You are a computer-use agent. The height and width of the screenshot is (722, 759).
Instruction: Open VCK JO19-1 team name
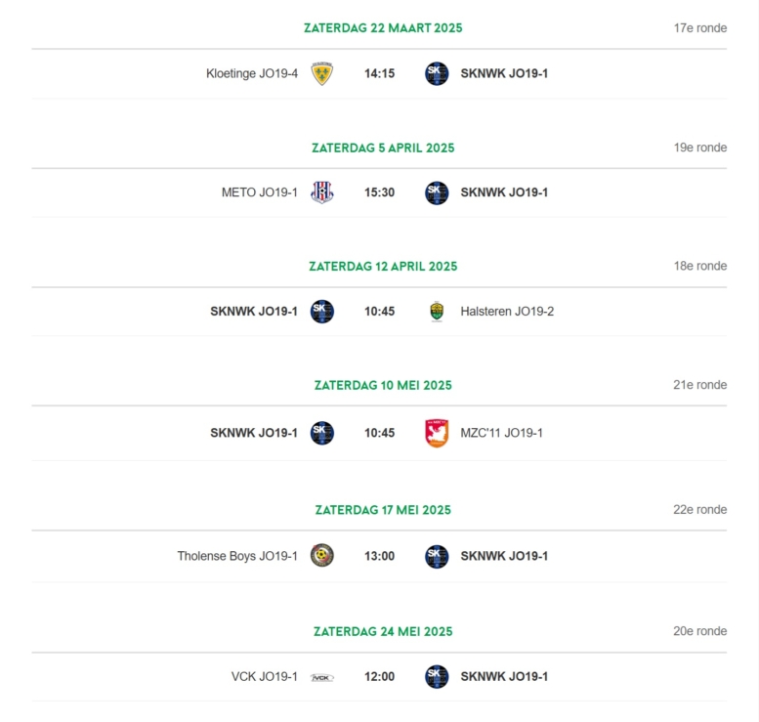point(265,676)
